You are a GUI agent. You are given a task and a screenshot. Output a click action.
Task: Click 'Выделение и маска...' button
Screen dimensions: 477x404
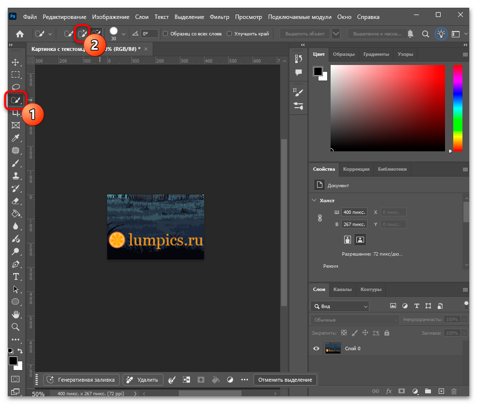coord(377,34)
